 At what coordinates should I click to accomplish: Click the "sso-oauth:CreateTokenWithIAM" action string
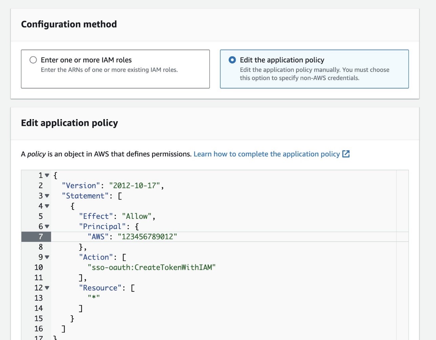tap(151, 267)
